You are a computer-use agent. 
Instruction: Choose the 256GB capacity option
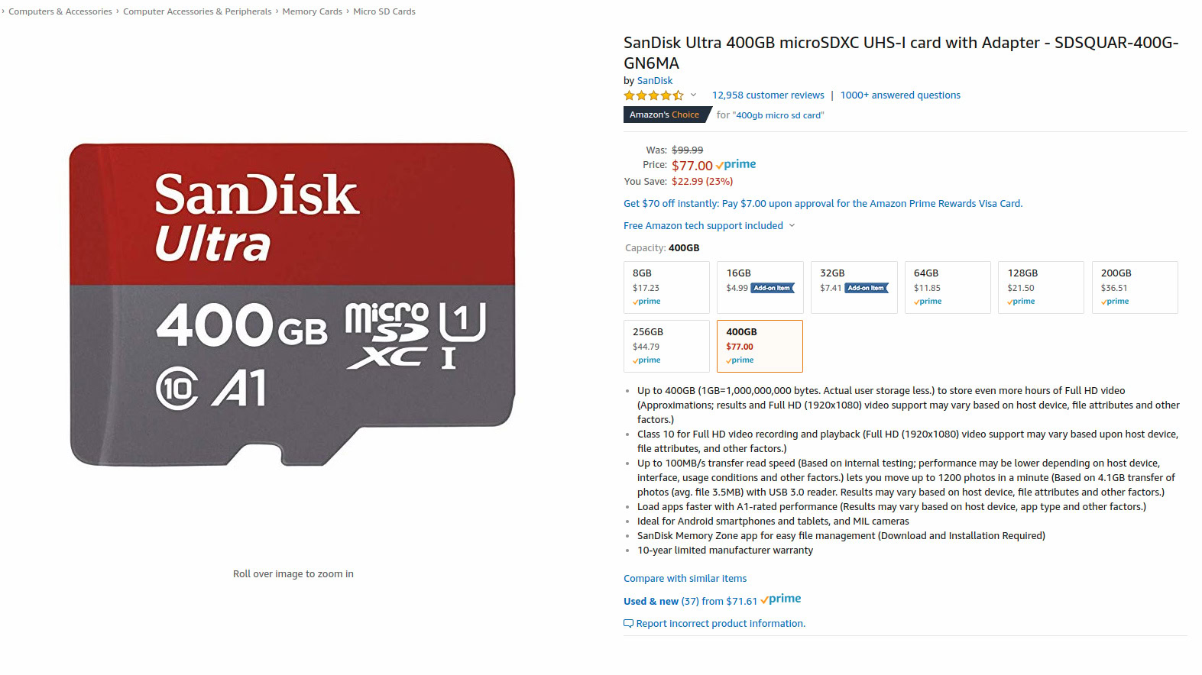(x=666, y=346)
